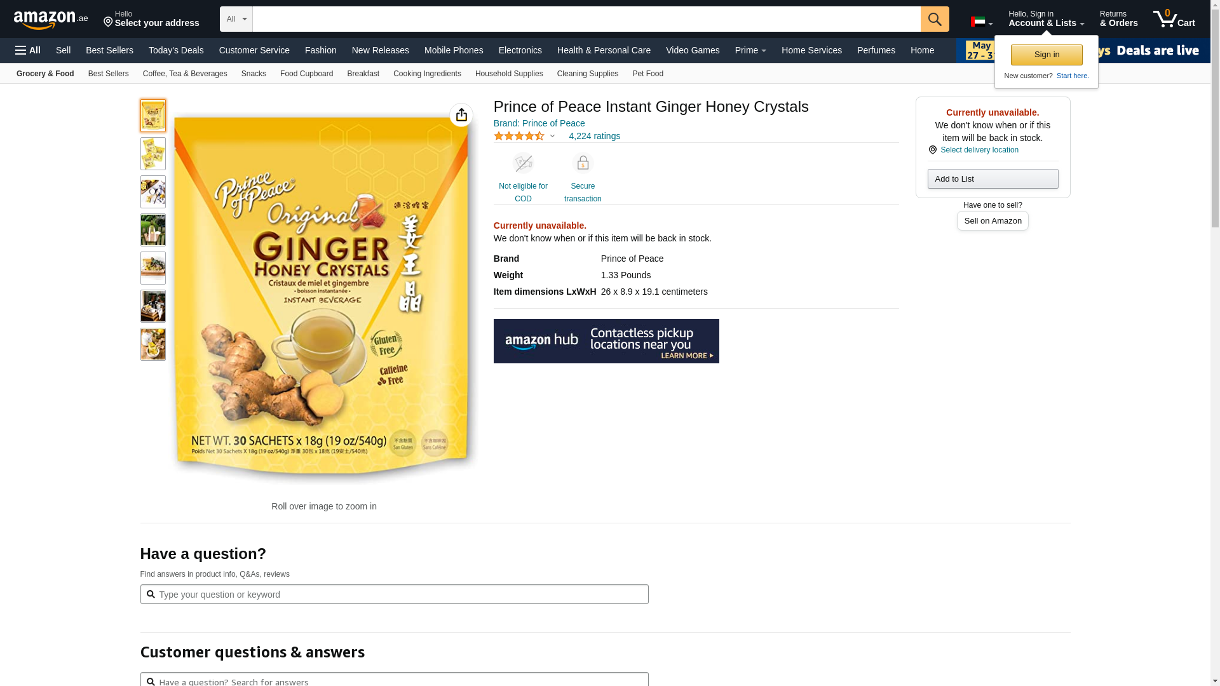
Task: Open the All hamburger menu
Action: coord(28,50)
